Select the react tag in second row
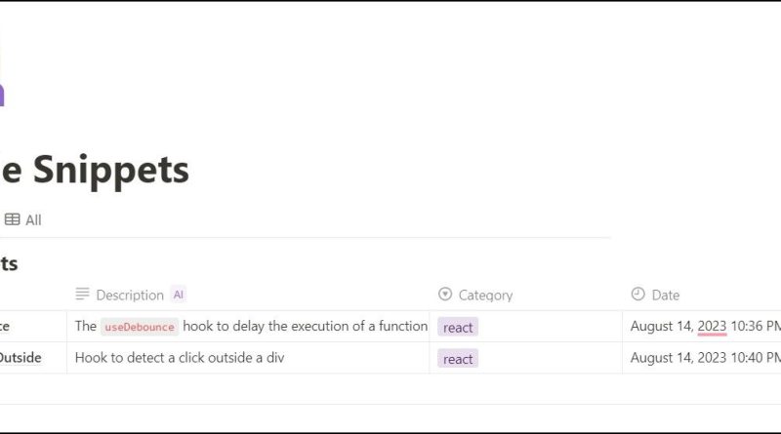The height and width of the screenshot is (434, 781). click(458, 358)
